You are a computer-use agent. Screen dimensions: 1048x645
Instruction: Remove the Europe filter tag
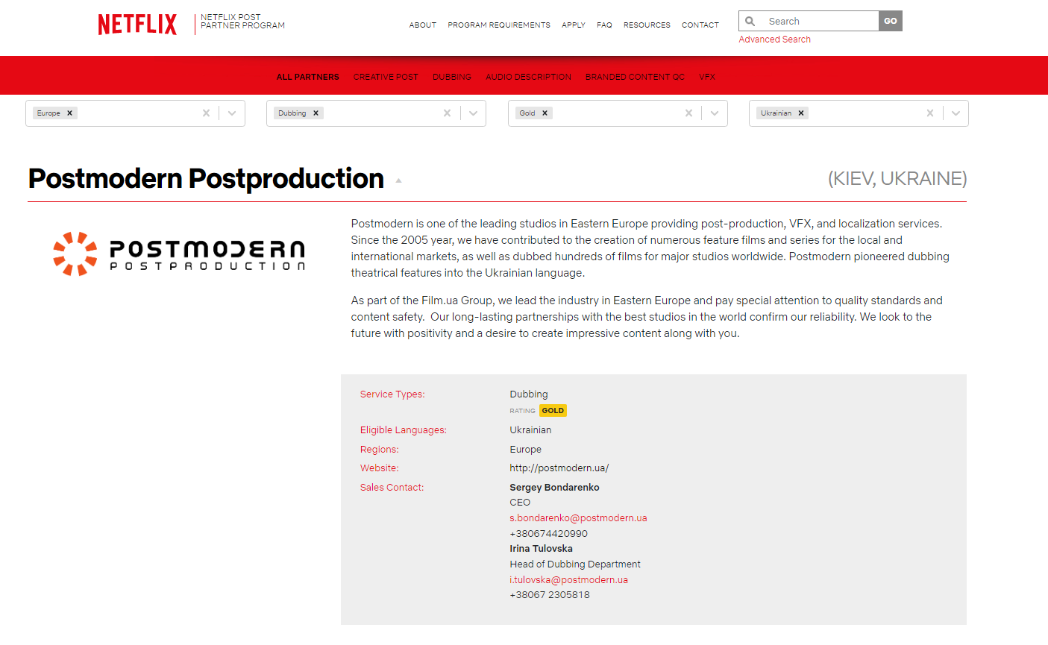click(70, 113)
